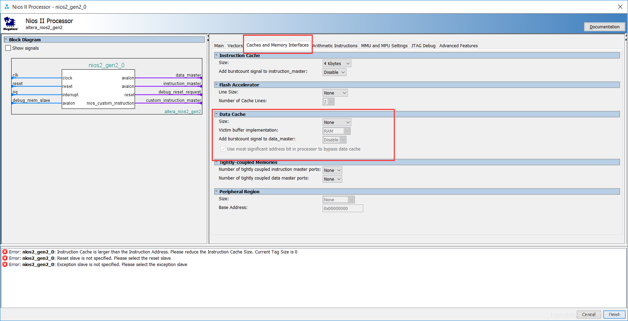Click the Documentation button

pyautogui.click(x=604, y=27)
